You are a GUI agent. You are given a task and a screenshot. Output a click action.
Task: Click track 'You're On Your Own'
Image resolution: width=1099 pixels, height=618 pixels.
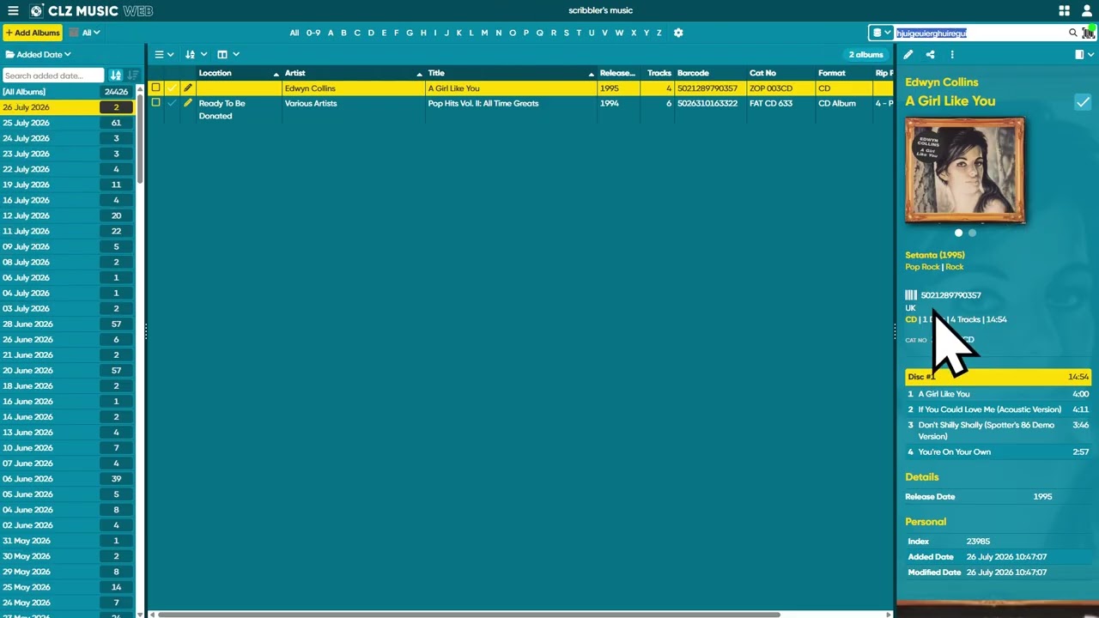point(998,451)
